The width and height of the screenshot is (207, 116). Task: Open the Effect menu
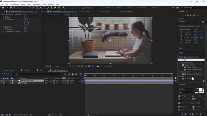click(29, 5)
